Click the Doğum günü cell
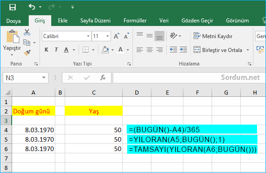Screen dimensions: 266x173 33,111
